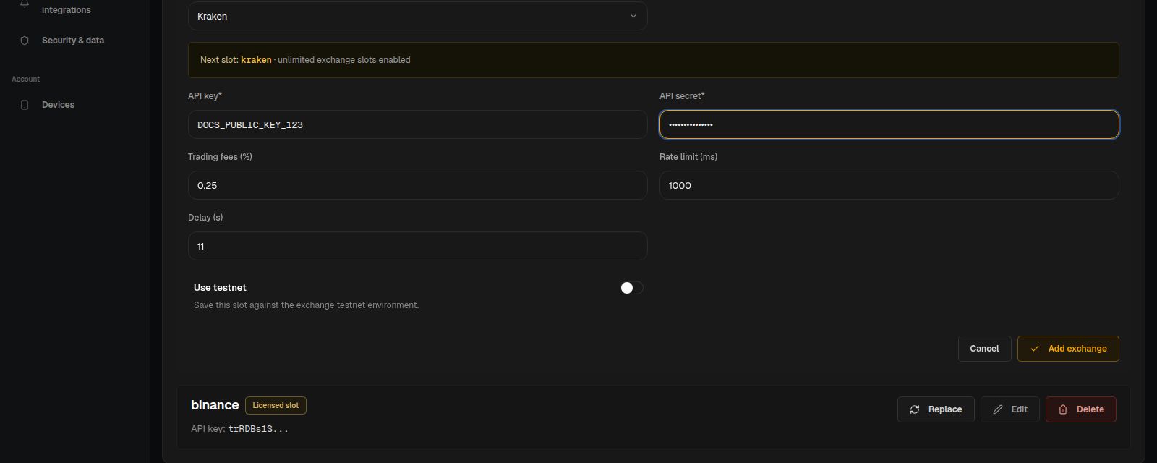
Task: Click the testnet description text
Action: [306, 305]
